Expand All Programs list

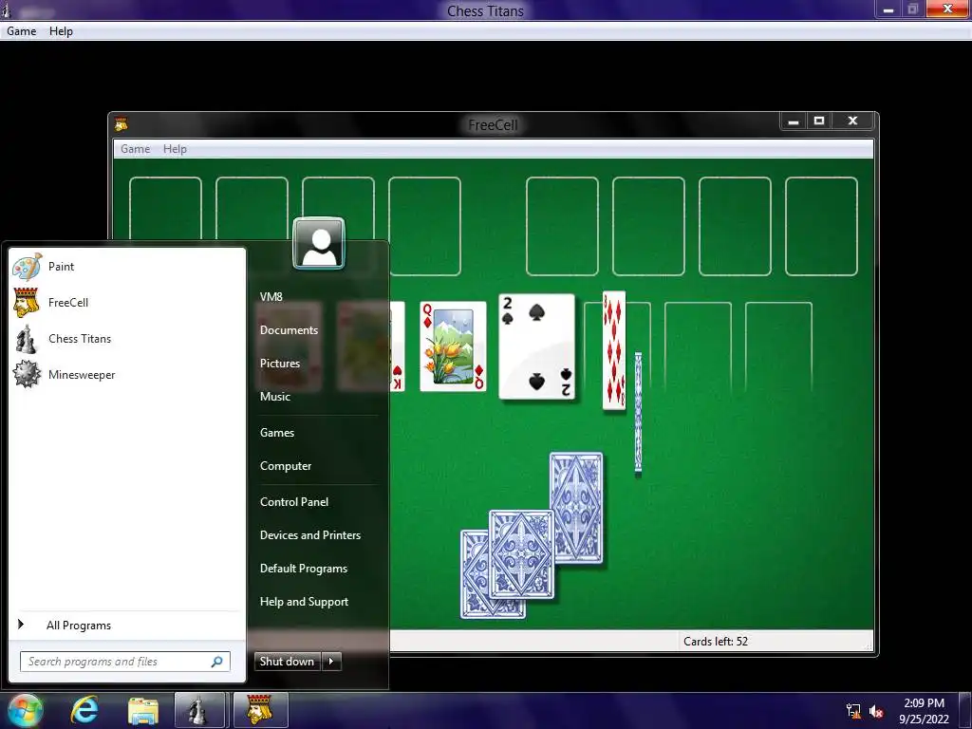pyautogui.click(x=78, y=625)
